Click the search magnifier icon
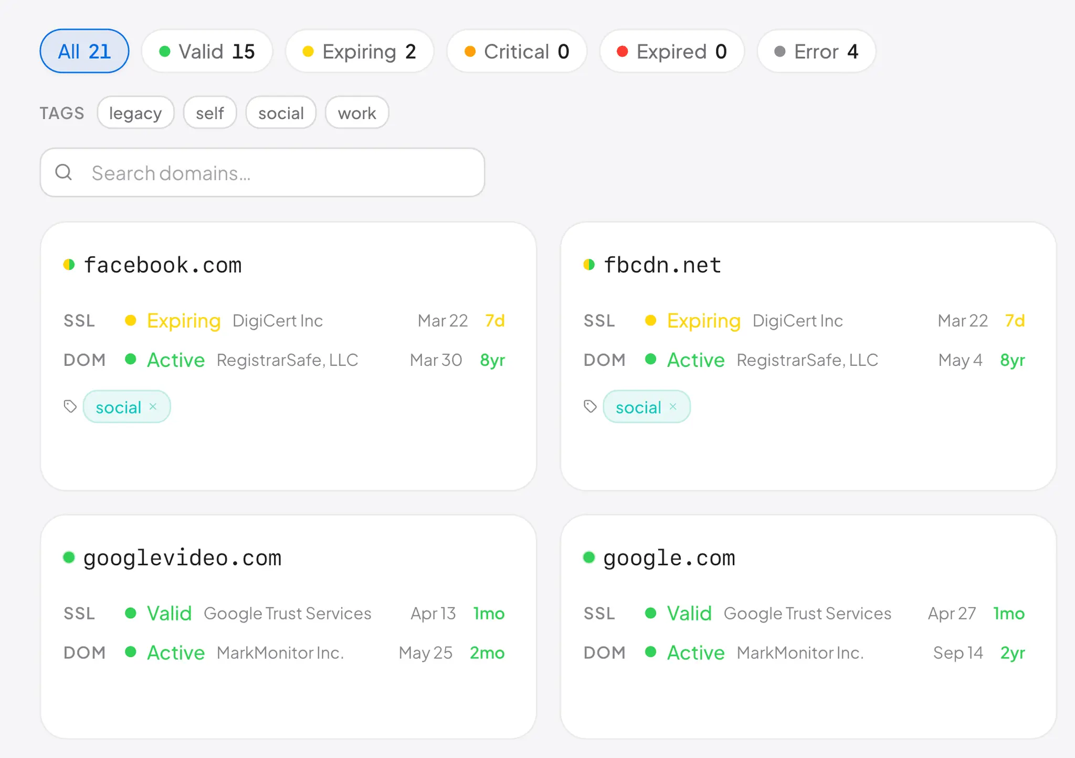 [64, 172]
